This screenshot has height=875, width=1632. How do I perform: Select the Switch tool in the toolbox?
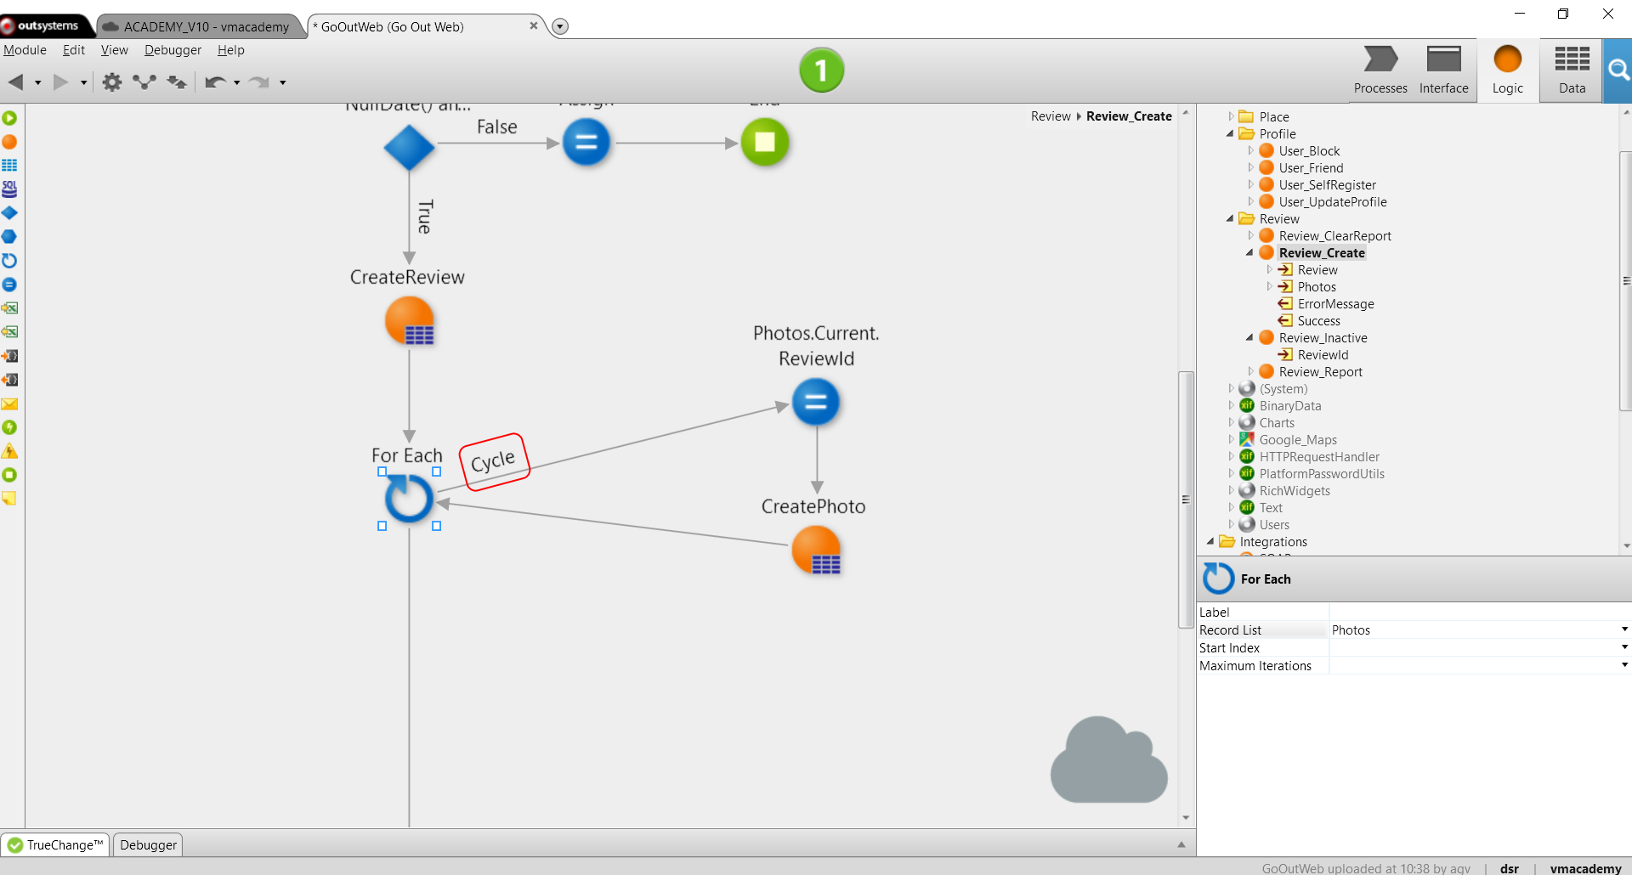pyautogui.click(x=9, y=237)
